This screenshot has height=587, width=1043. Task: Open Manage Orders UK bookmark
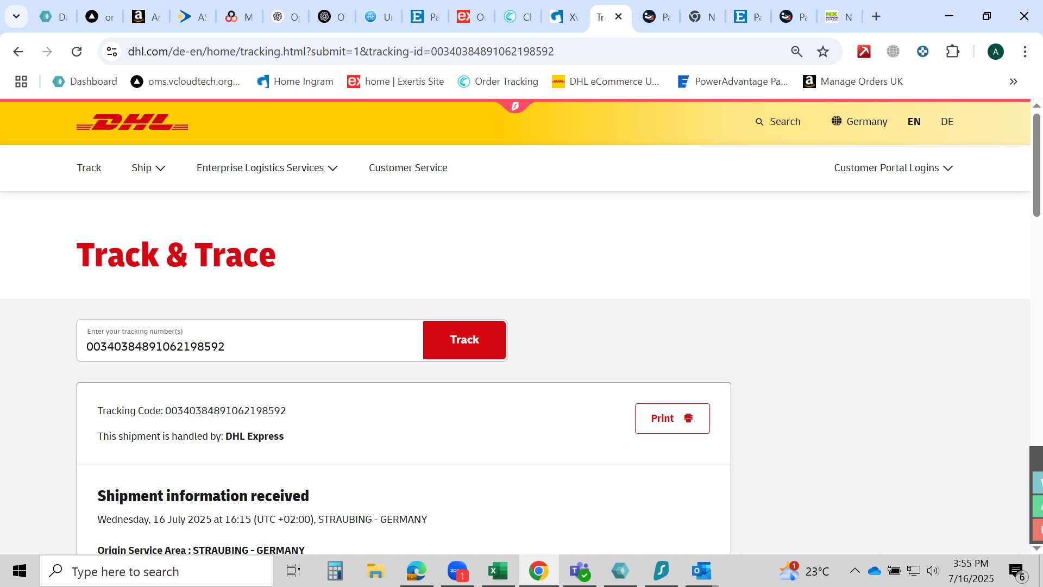(x=853, y=82)
